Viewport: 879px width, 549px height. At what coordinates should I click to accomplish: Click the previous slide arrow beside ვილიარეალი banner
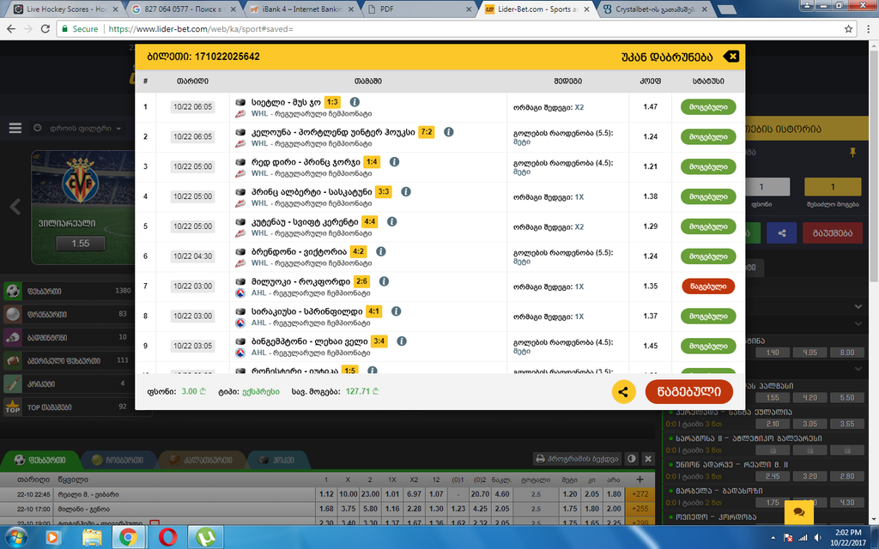[x=15, y=207]
